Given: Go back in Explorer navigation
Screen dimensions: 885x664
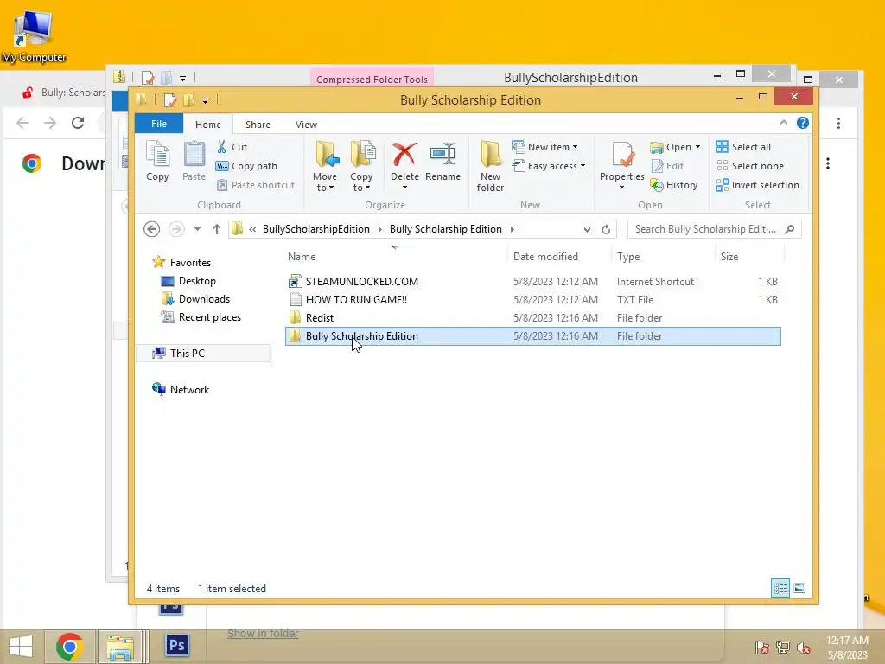Looking at the screenshot, I should [151, 228].
